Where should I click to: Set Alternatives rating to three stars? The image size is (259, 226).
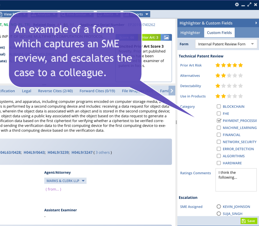pyautogui.click(x=229, y=76)
